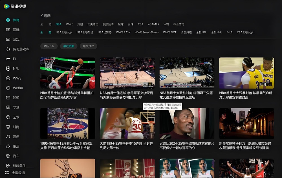Open the NBA首月十大致胜时刻 title link
The width and height of the screenshot is (282, 178).
point(186,95)
